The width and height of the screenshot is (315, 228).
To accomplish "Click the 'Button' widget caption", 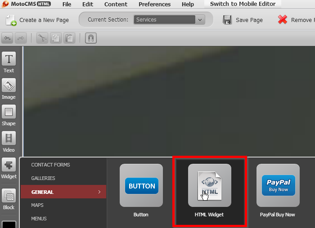I will click(141, 215).
